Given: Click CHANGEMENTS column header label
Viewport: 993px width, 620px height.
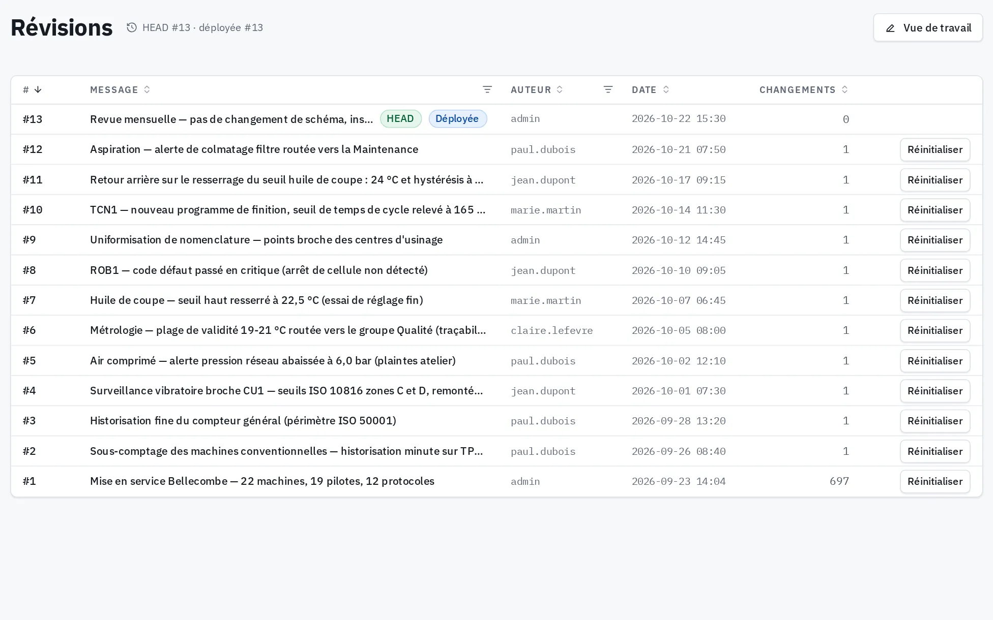Looking at the screenshot, I should (797, 89).
